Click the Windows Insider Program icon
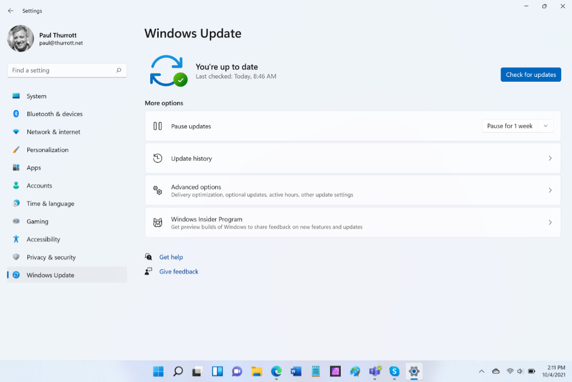The width and height of the screenshot is (572, 382). (157, 222)
